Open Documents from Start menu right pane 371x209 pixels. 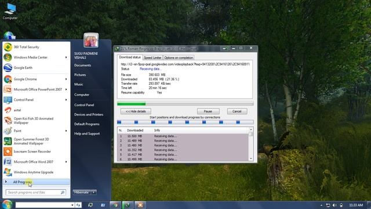pos(82,65)
